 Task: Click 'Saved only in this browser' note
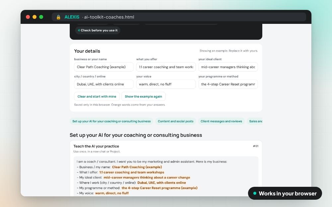pyautogui.click(x=120, y=105)
